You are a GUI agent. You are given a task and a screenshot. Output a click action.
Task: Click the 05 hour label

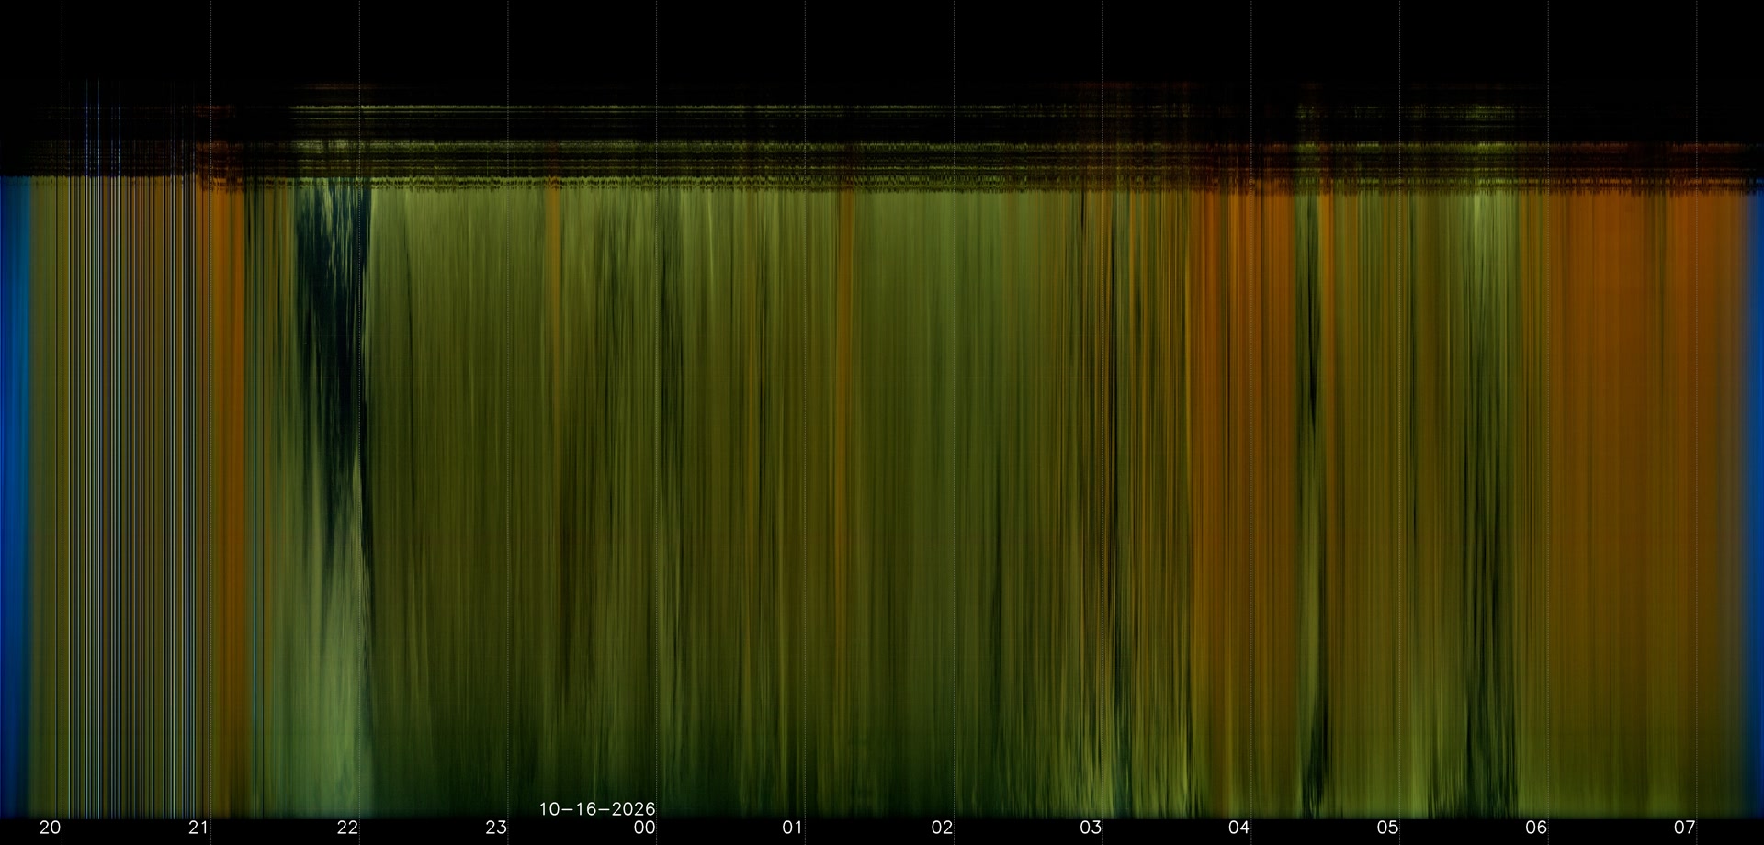(1388, 828)
